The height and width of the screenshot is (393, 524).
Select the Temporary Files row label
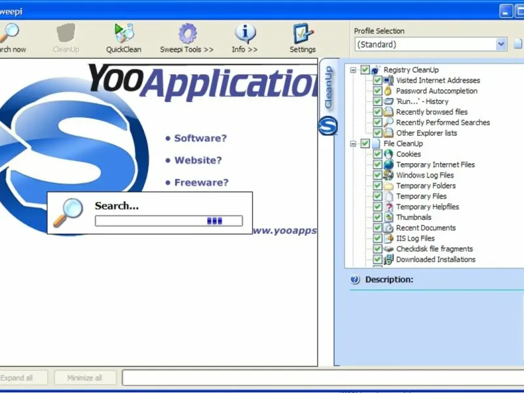[x=421, y=196]
